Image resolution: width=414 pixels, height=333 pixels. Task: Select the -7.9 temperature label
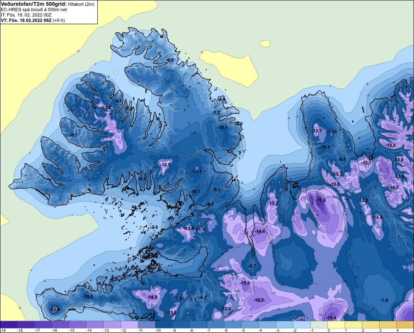tap(178, 298)
